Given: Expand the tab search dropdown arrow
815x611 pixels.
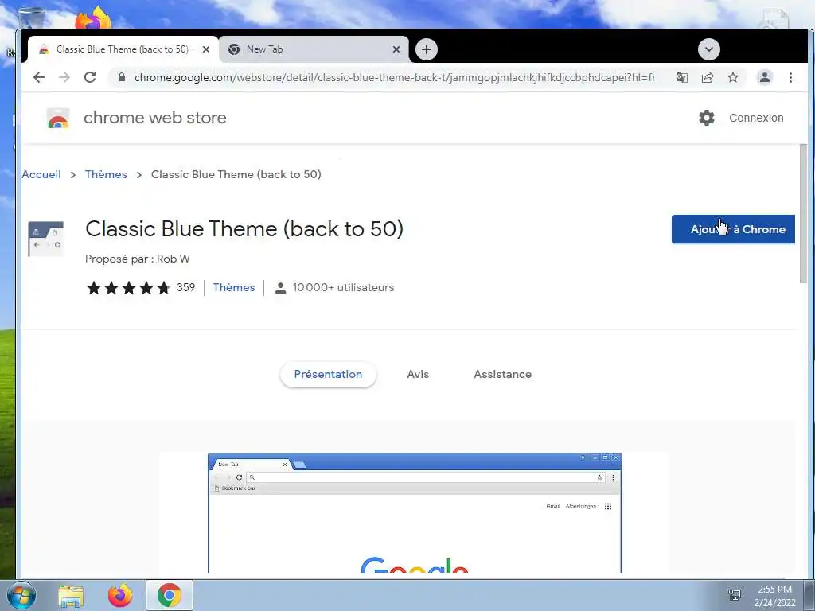Looking at the screenshot, I should coord(709,49).
